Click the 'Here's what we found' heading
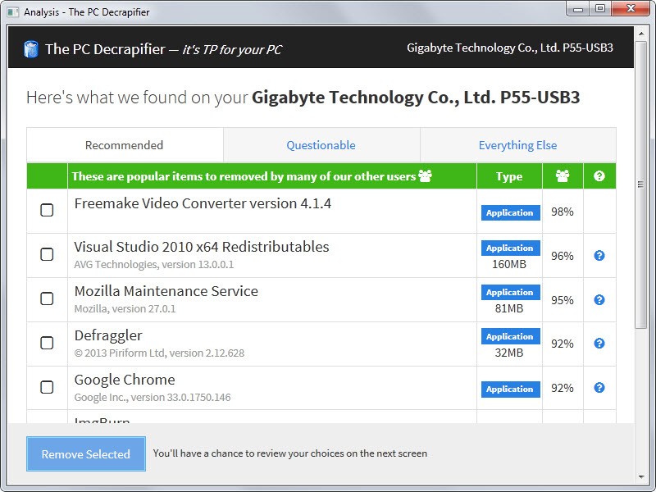 [303, 98]
